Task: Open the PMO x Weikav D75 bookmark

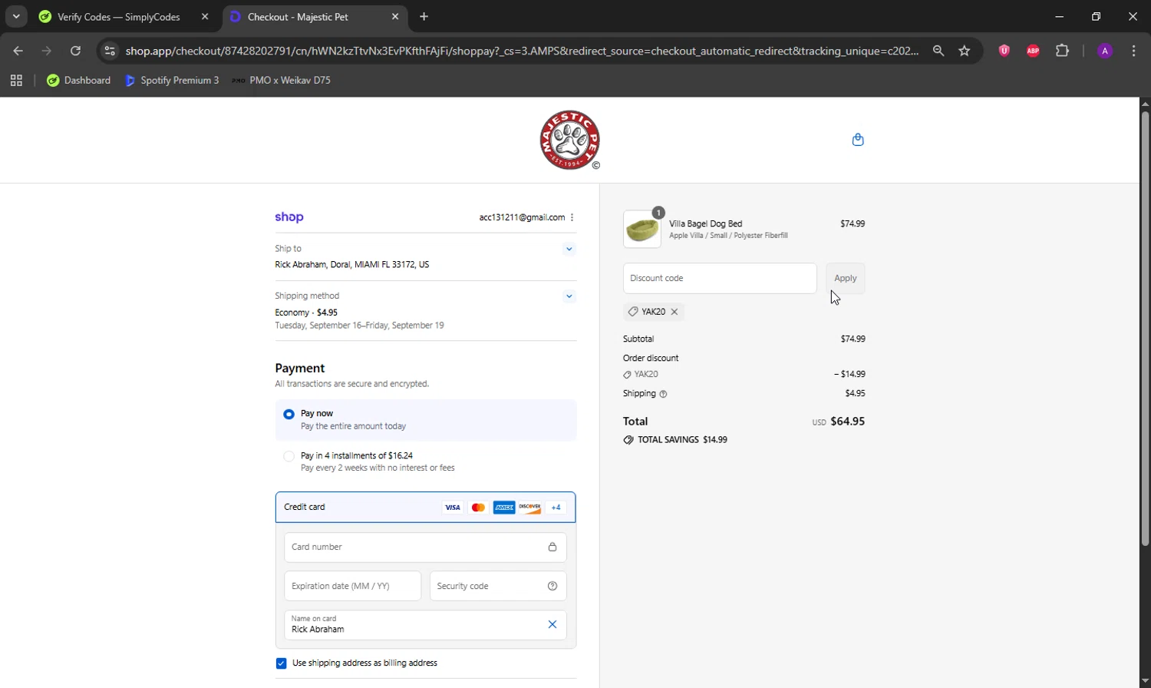Action: [282, 80]
